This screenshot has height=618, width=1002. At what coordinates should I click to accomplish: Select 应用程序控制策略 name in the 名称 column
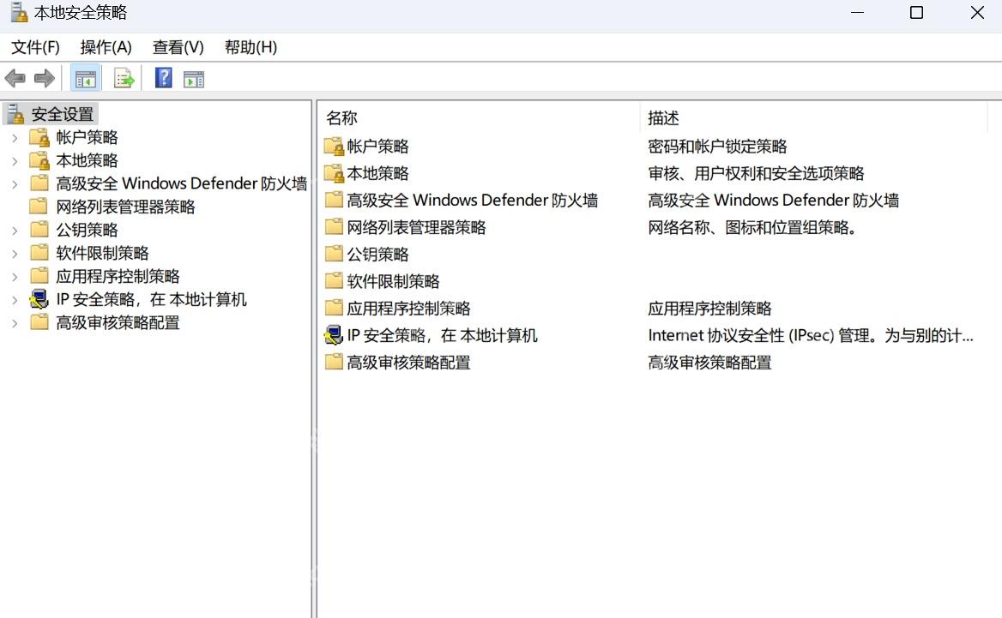click(x=408, y=309)
